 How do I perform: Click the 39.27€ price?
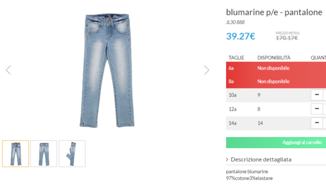(240, 36)
